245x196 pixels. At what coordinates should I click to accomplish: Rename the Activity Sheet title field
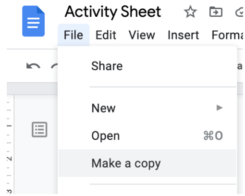click(x=113, y=12)
